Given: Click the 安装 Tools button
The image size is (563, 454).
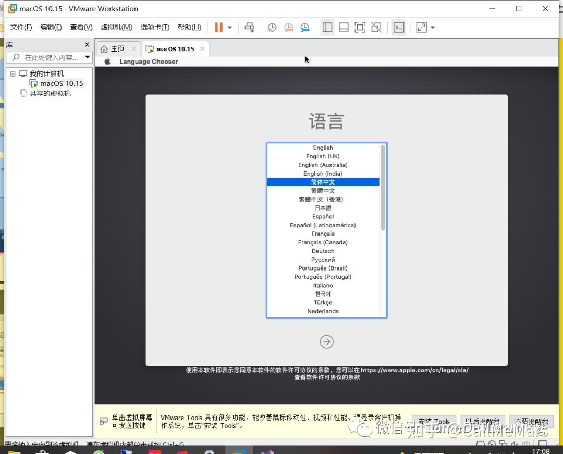Looking at the screenshot, I should point(434,421).
